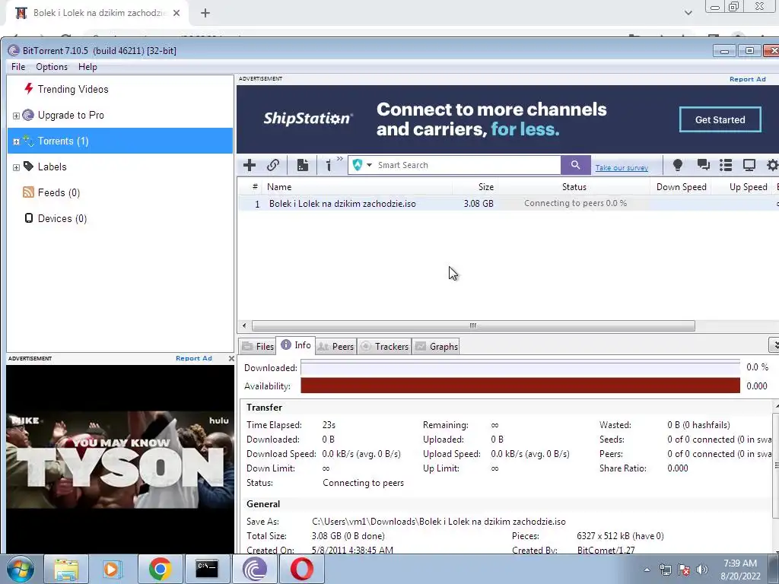Expand the Labels tree node

pyautogui.click(x=16, y=167)
